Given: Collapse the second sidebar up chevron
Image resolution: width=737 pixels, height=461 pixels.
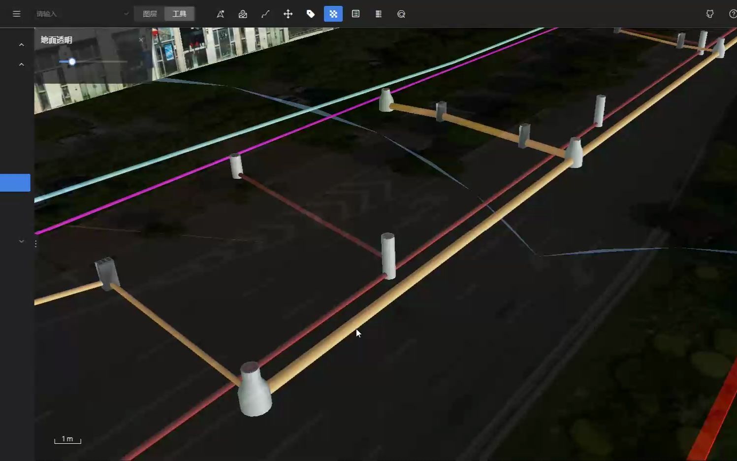Looking at the screenshot, I should click(21, 65).
